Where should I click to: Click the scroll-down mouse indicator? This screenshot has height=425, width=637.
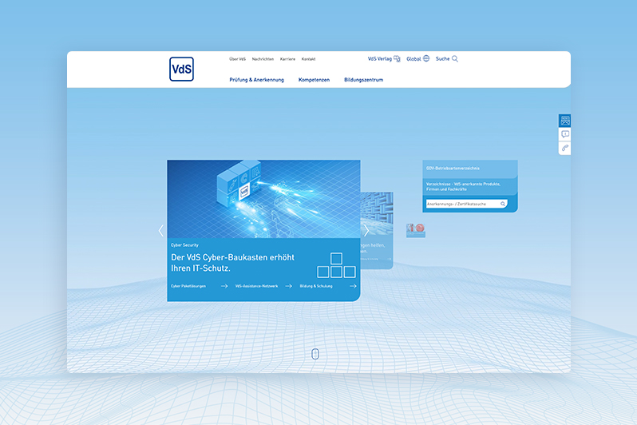[315, 354]
